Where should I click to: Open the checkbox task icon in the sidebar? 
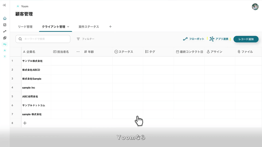coord(5,25)
